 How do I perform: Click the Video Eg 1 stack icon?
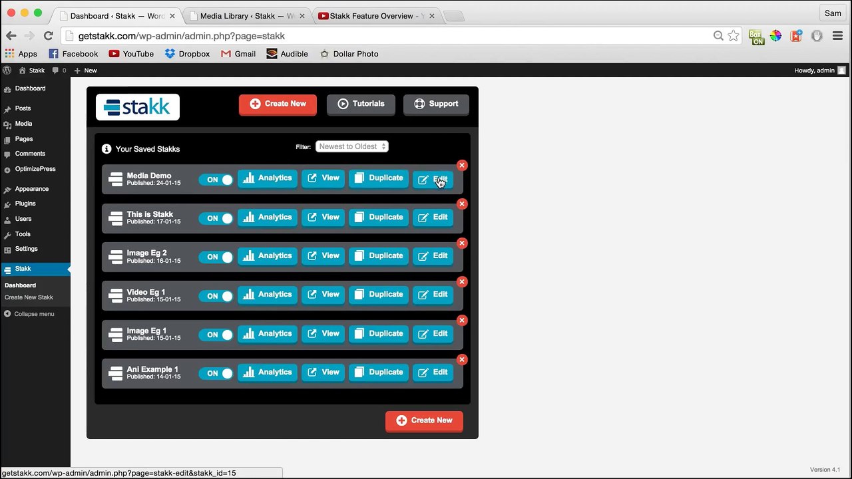116,295
